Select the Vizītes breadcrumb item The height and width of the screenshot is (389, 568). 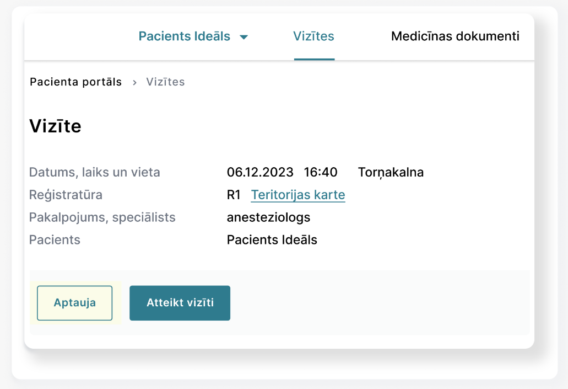(165, 82)
